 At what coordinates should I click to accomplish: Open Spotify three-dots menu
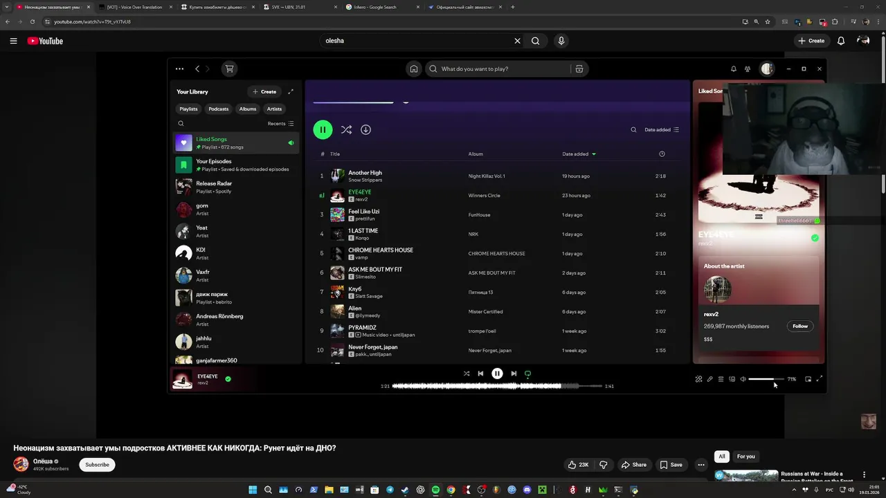point(179,68)
